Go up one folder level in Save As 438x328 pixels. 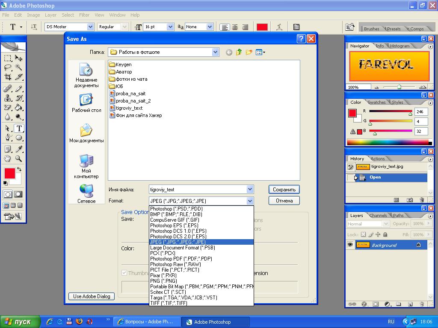[x=239, y=52]
